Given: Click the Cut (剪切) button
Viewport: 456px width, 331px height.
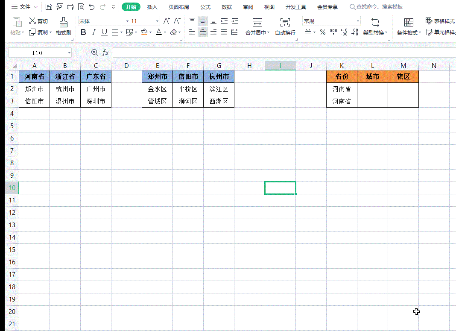Looking at the screenshot, I should tap(38, 21).
